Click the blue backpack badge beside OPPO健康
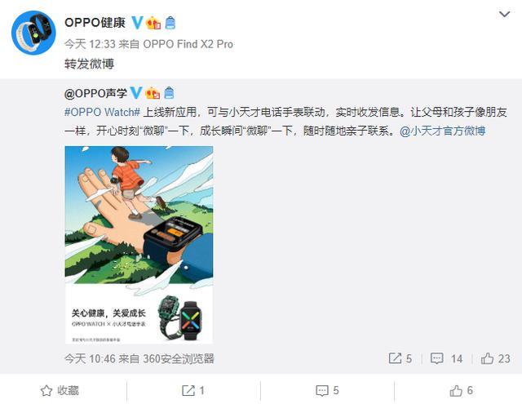Image resolution: width=522 pixels, height=404 pixels. point(170,23)
